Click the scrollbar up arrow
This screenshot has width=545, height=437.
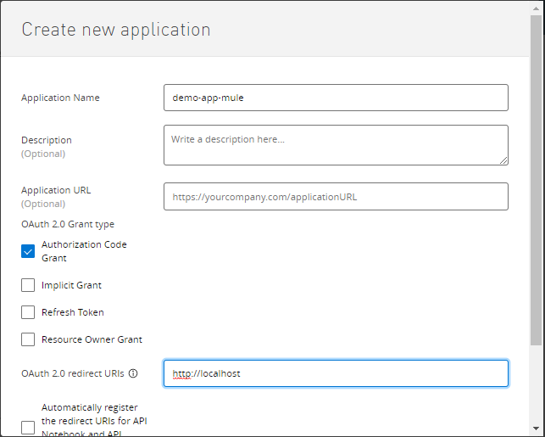point(536,8)
